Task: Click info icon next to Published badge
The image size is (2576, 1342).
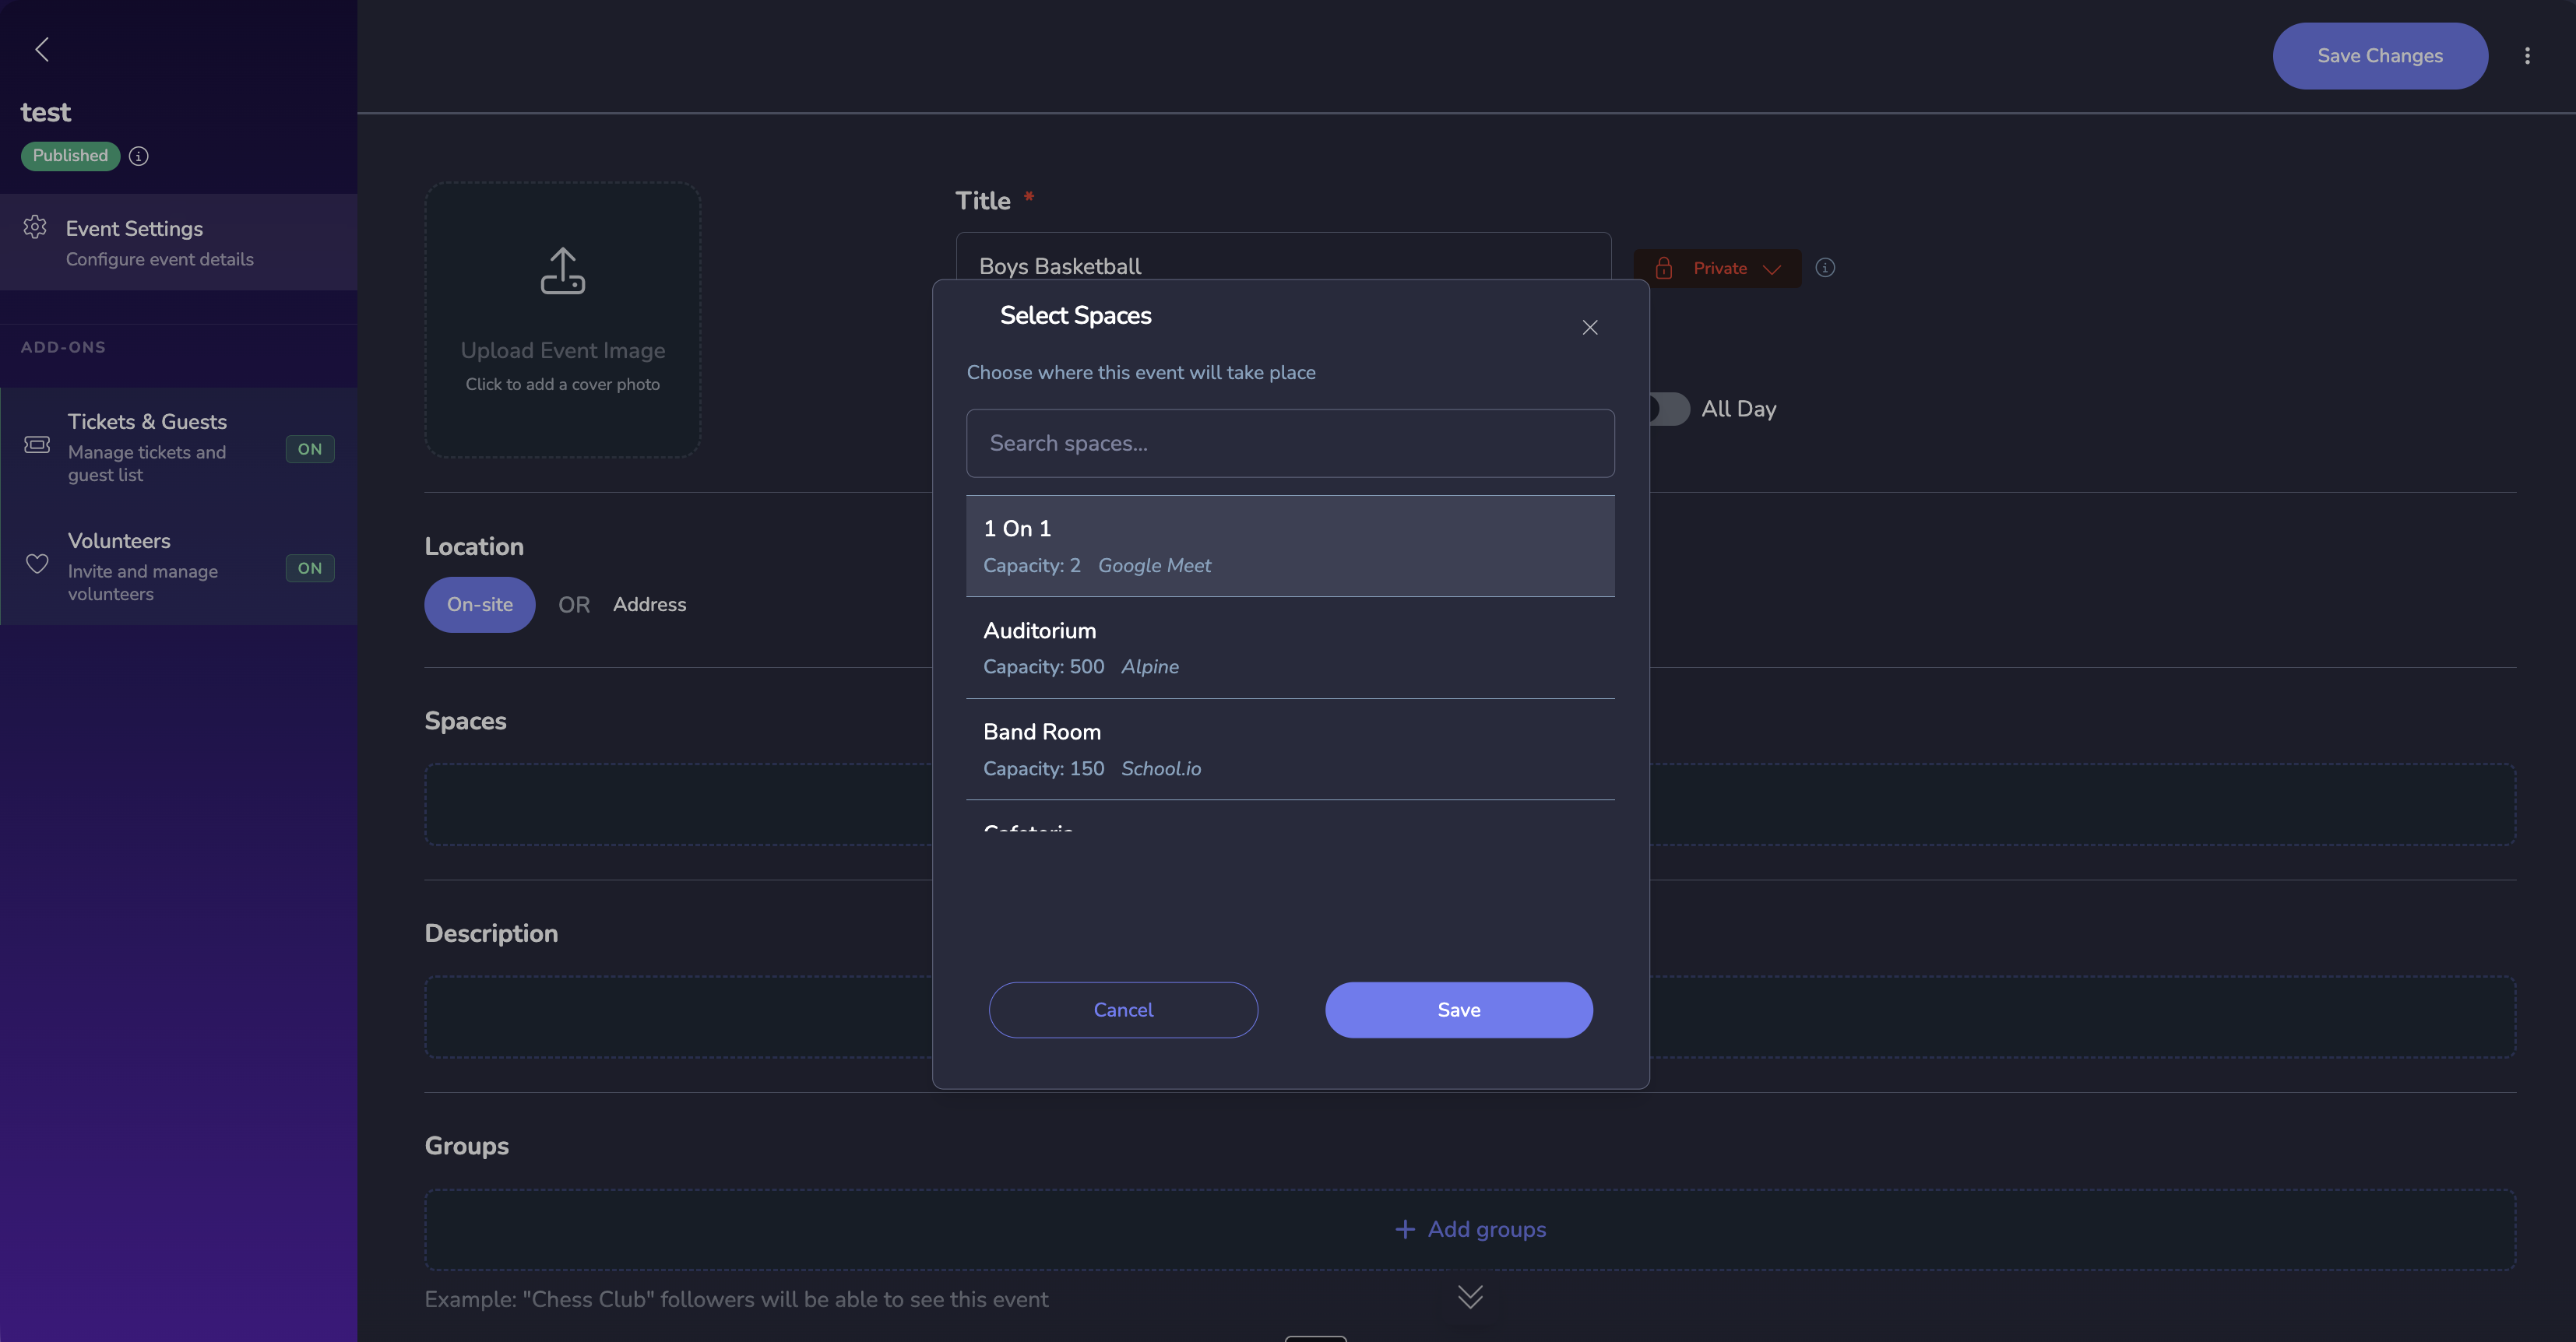Action: pyautogui.click(x=139, y=156)
